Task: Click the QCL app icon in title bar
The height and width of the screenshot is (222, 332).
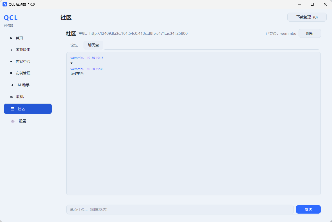Action: 5,4
